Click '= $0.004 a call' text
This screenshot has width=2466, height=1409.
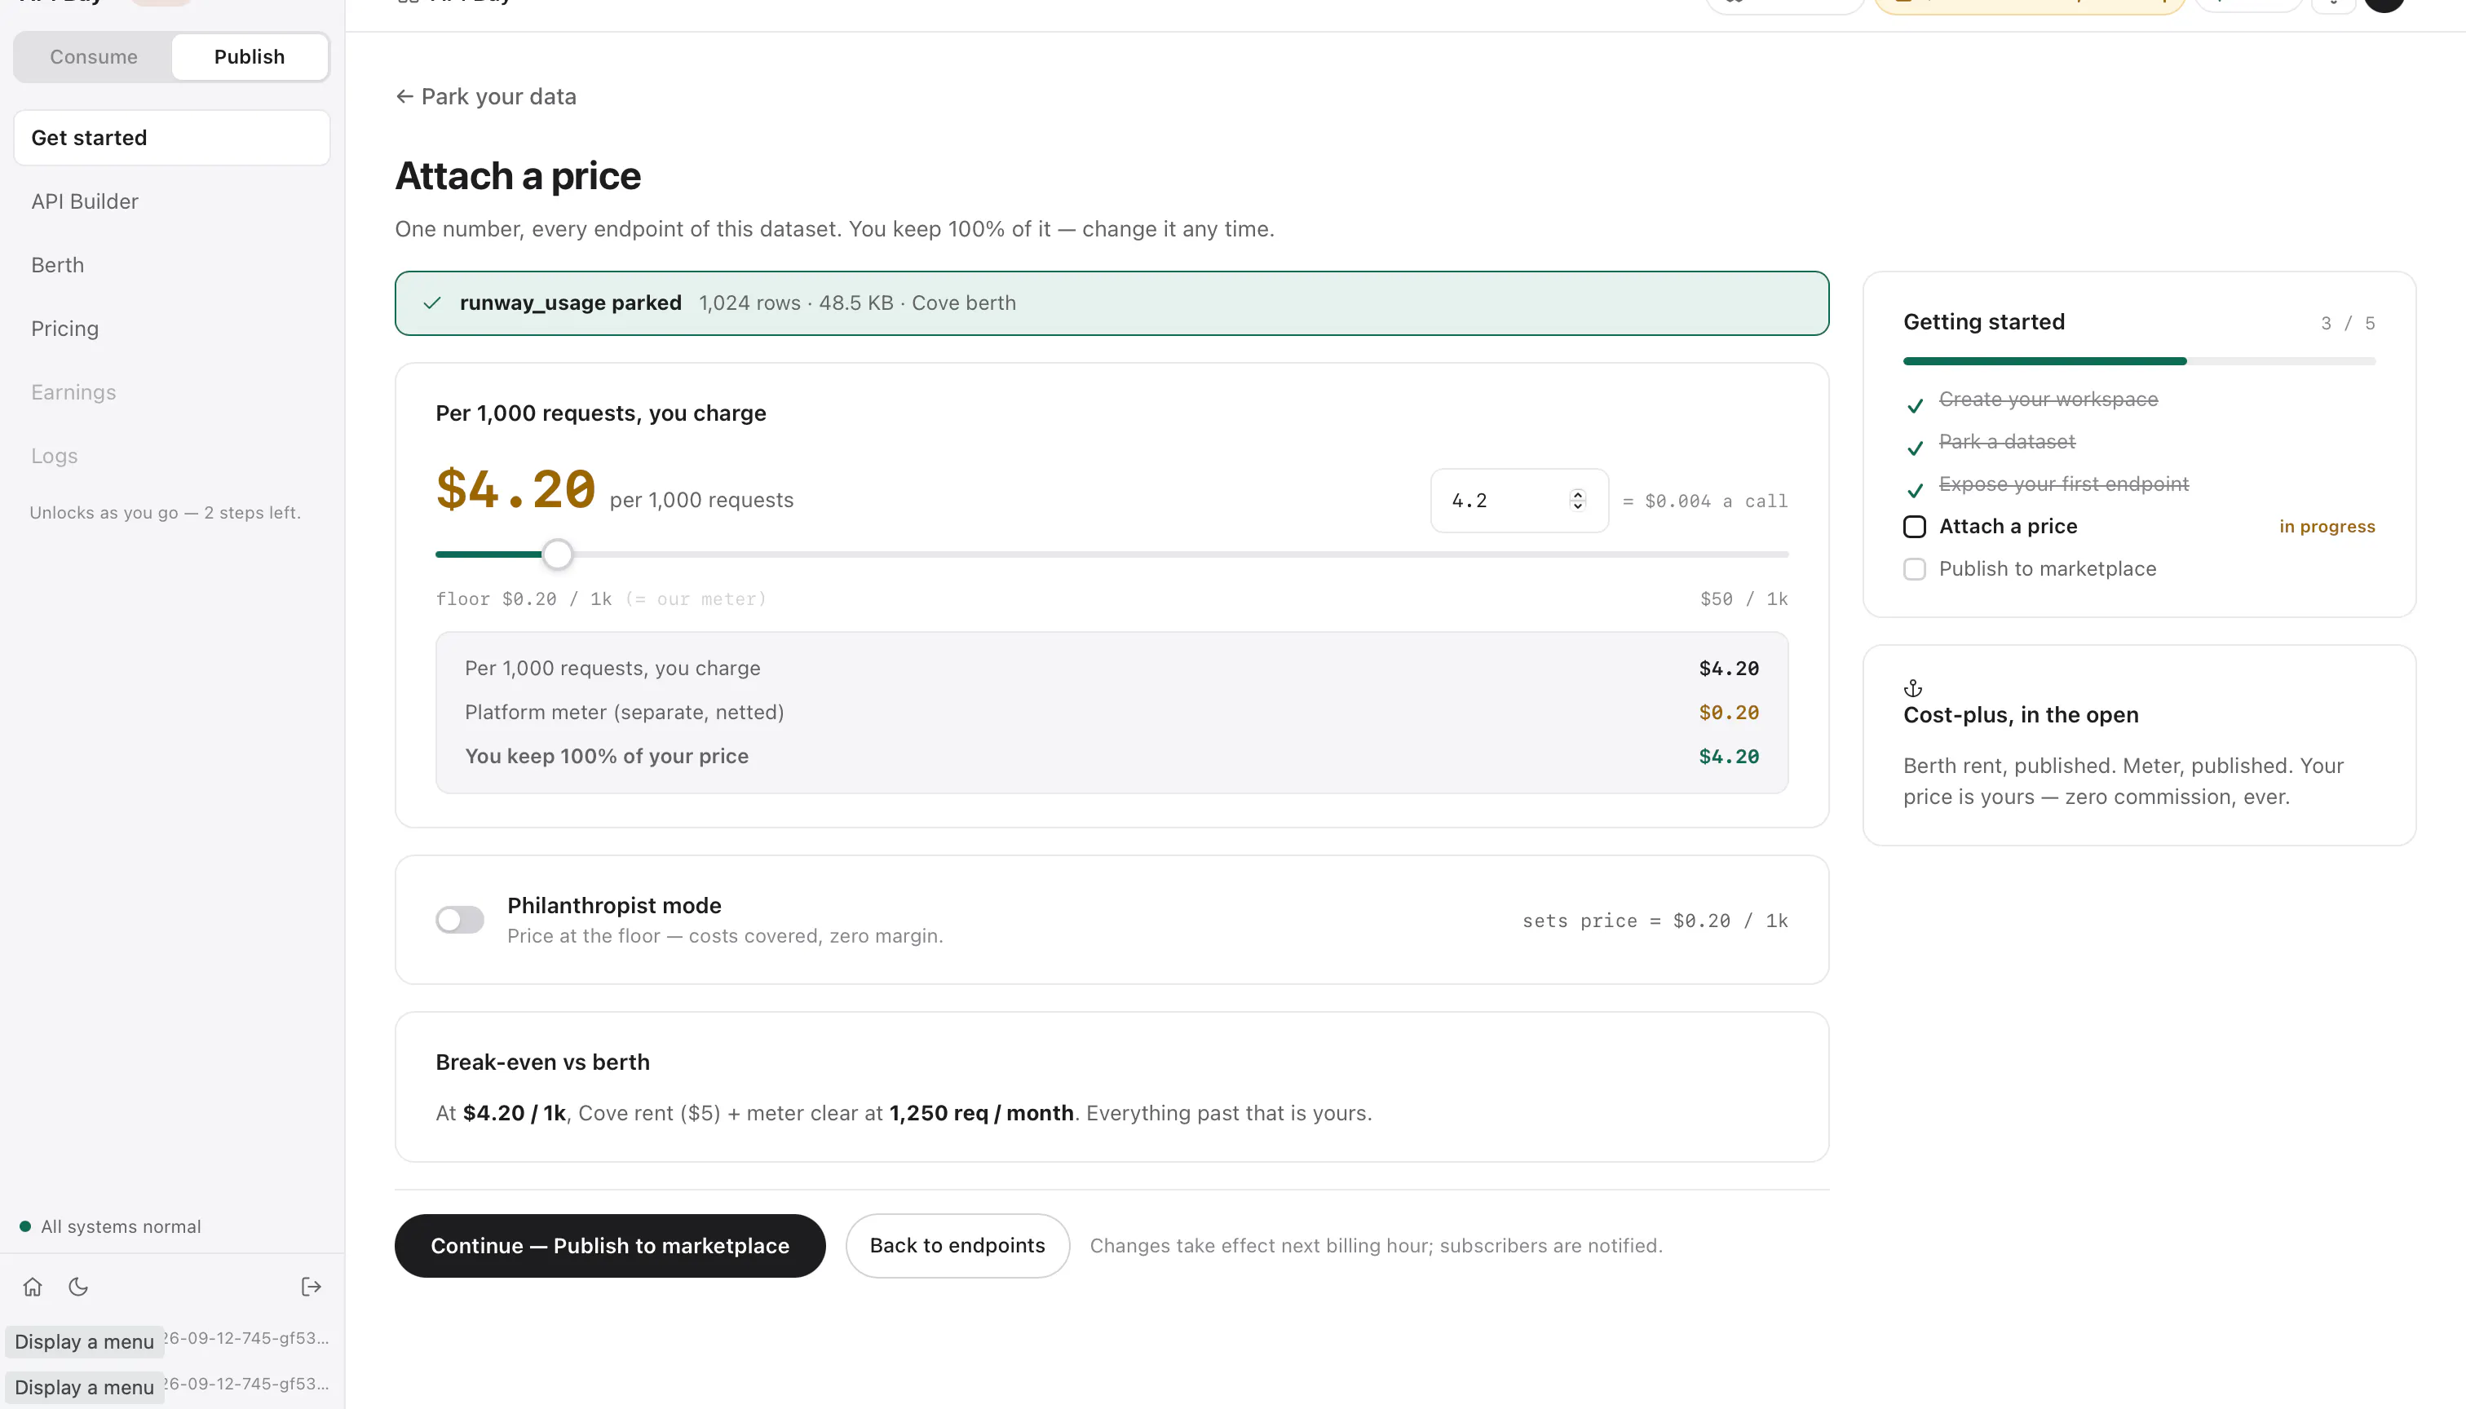[1704, 501]
